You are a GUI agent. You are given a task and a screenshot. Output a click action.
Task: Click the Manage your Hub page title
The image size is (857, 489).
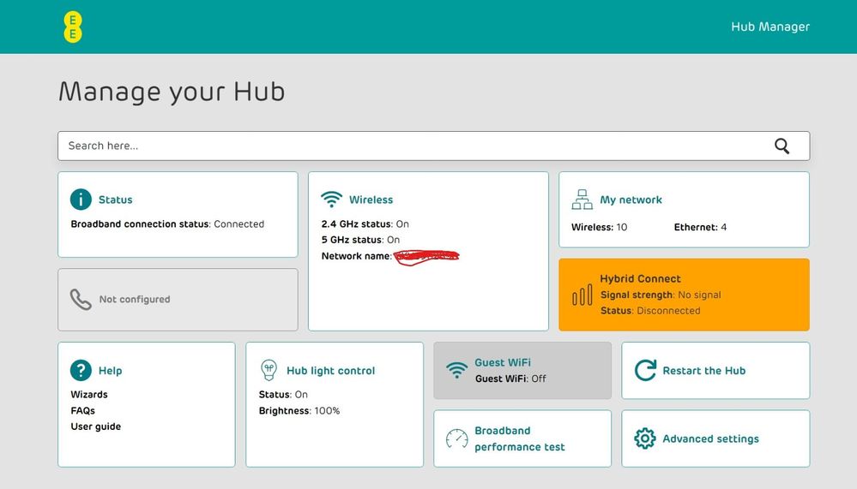172,91
